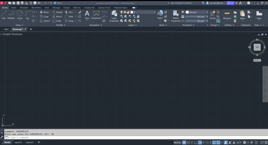Expand the Layers panel
The height and width of the screenshot is (145, 268).
coord(132,25)
